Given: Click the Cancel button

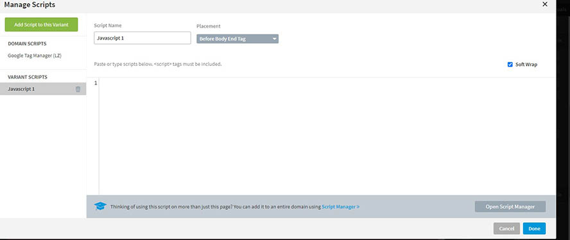Looking at the screenshot, I should (x=506, y=228).
